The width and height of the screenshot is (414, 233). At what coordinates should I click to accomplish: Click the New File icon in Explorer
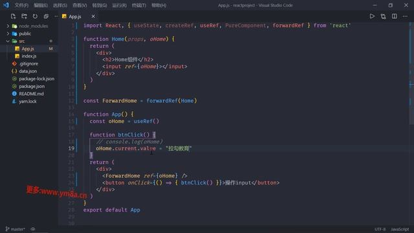(13, 16)
